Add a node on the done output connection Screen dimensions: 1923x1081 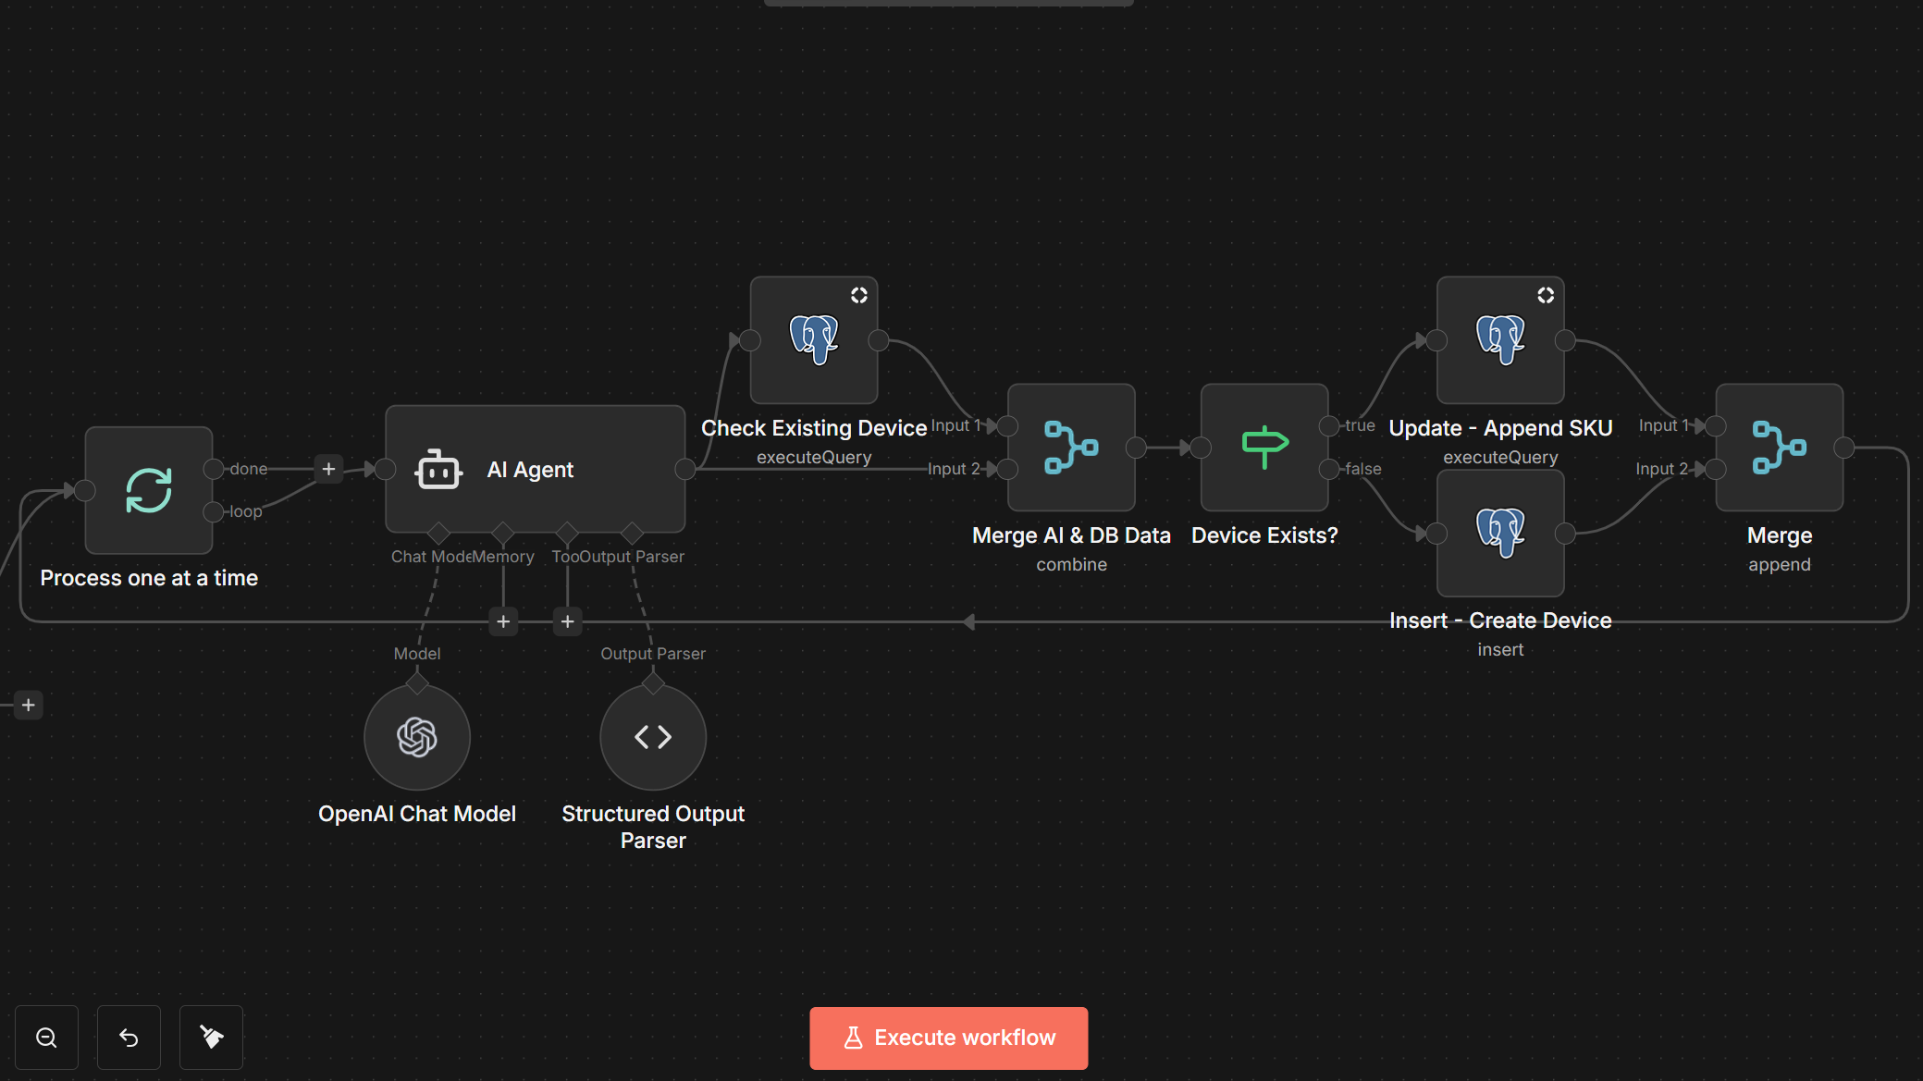coord(328,469)
